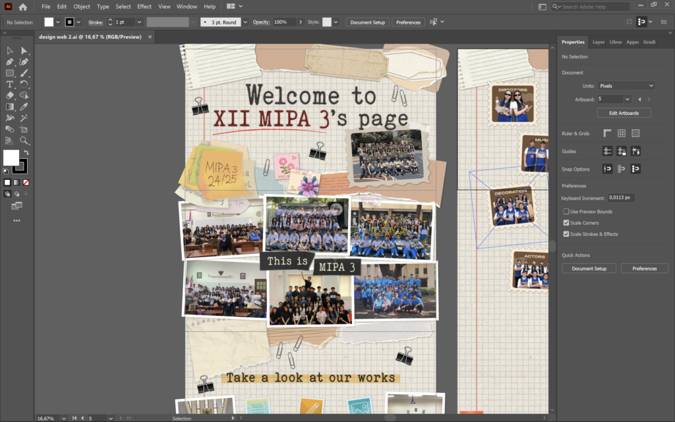Open the Effect menu
The height and width of the screenshot is (422, 675).
click(x=144, y=7)
